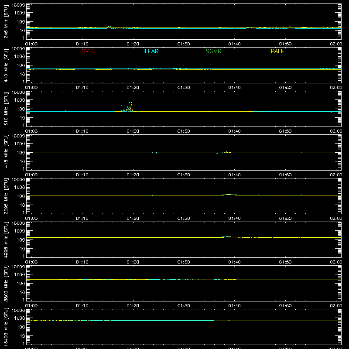The image size is (349, 349).
Task: Click the 4995 MHz small bump near 01:39
Action: pos(227,236)
